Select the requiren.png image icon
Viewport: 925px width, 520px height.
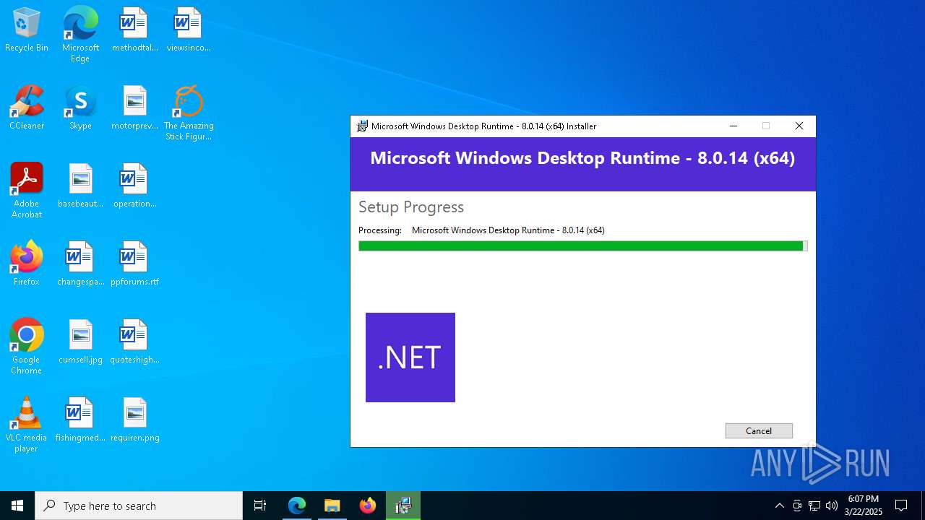point(134,420)
